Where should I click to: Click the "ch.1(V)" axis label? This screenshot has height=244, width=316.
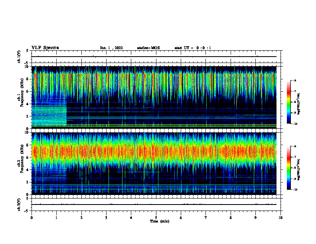pos(19,57)
